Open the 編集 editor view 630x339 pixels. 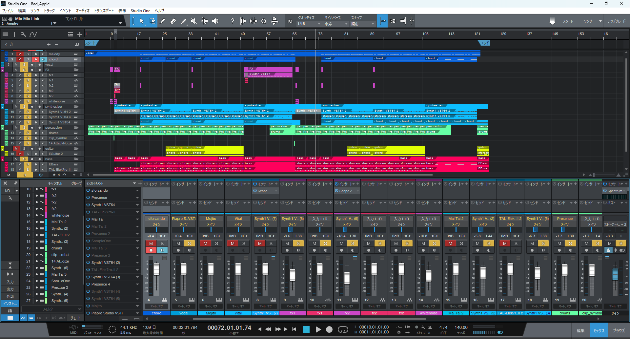pos(580,330)
